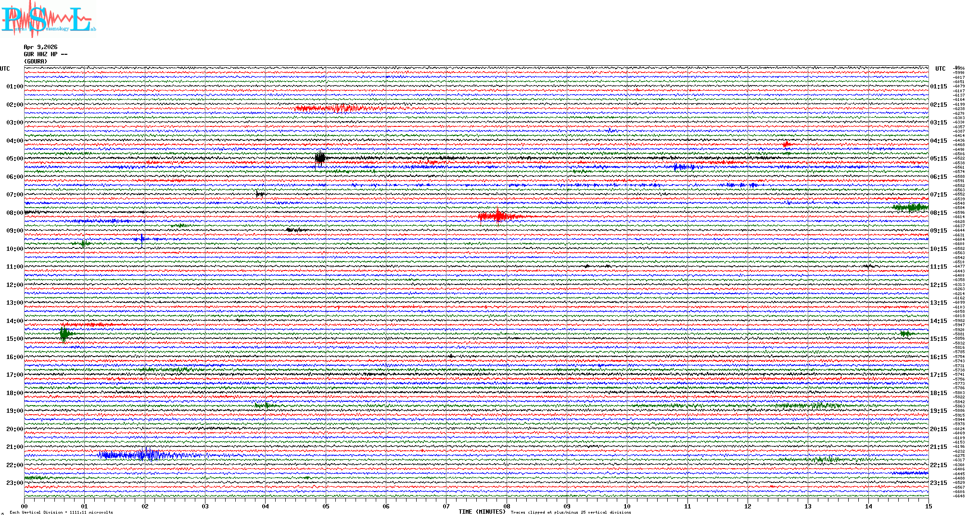The height and width of the screenshot is (519, 967).
Task: Click the green burst near left edge before 15:00
Action: (64, 334)
